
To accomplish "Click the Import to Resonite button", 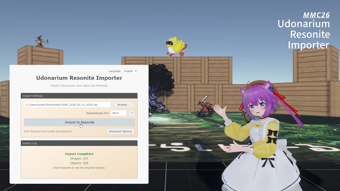I will pyautogui.click(x=79, y=122).
